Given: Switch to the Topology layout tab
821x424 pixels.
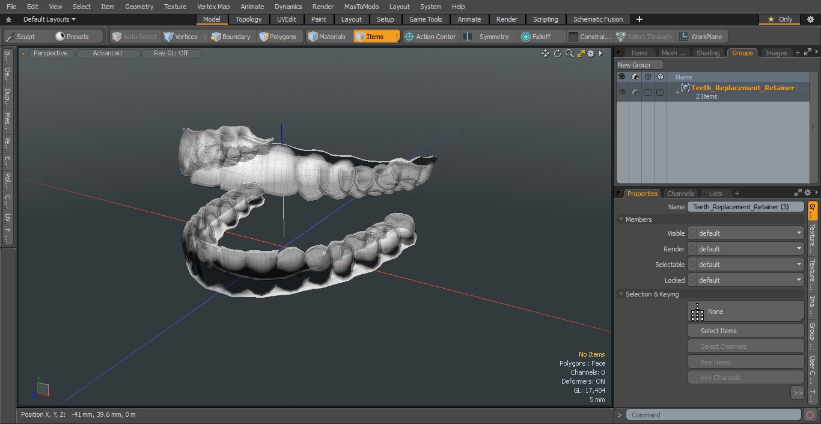Looking at the screenshot, I should click(248, 19).
